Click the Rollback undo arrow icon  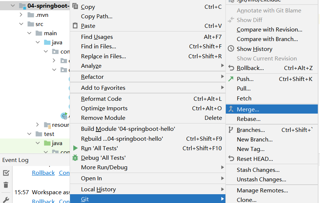point(231,68)
